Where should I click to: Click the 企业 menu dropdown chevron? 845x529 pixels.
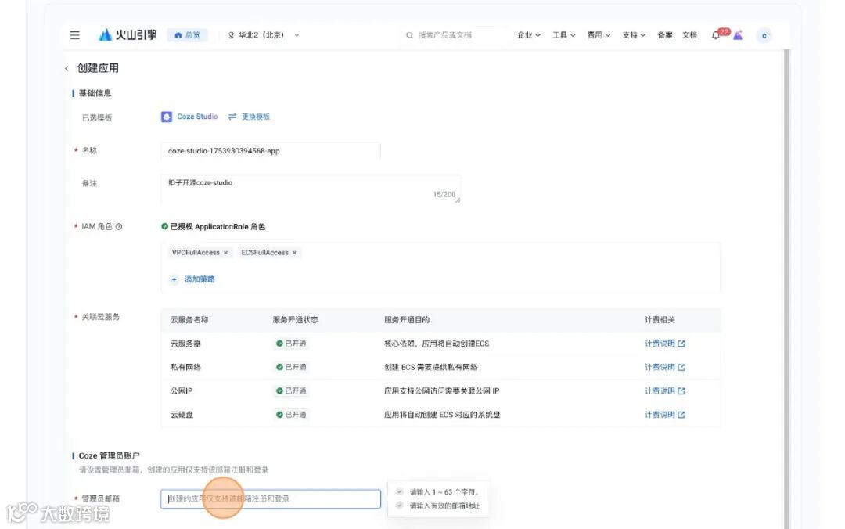(538, 35)
